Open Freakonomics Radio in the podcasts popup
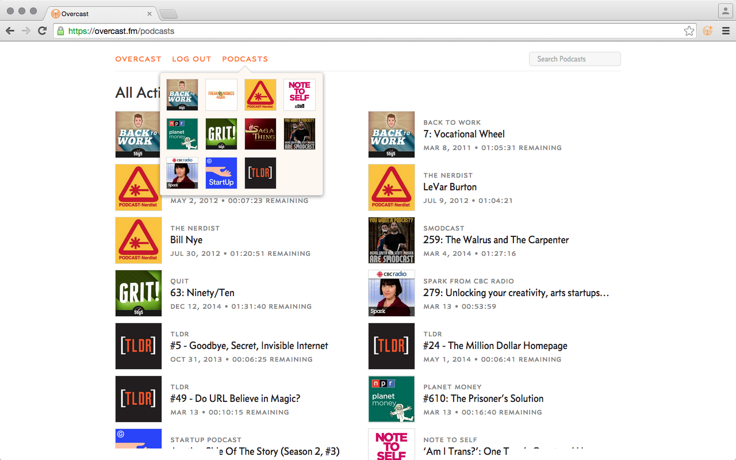 (221, 95)
